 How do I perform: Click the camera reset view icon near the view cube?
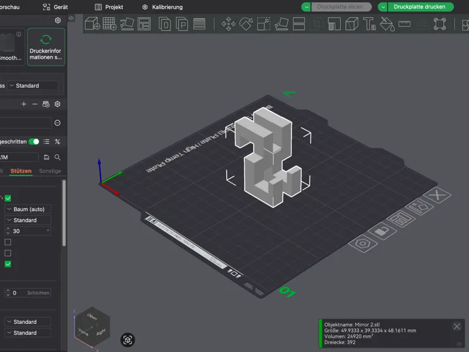point(128,340)
